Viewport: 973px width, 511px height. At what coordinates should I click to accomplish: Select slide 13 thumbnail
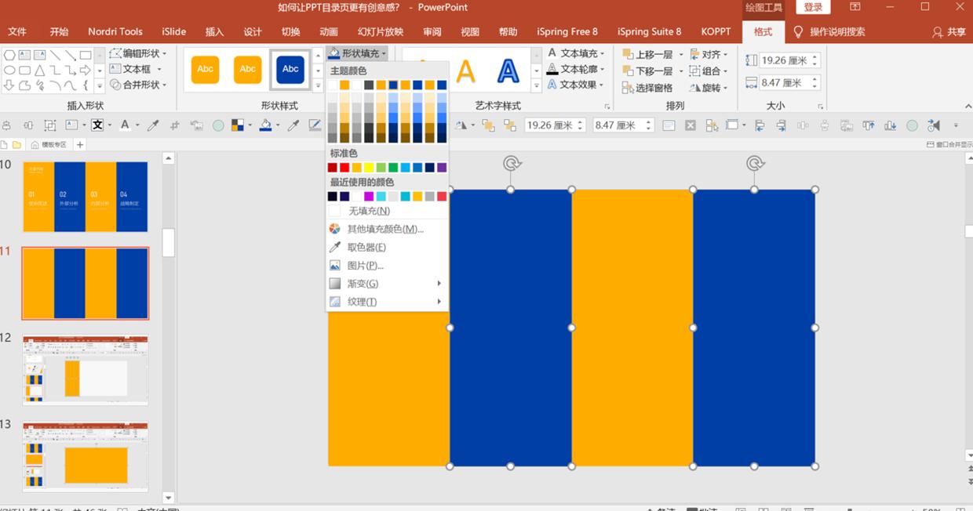point(86,457)
